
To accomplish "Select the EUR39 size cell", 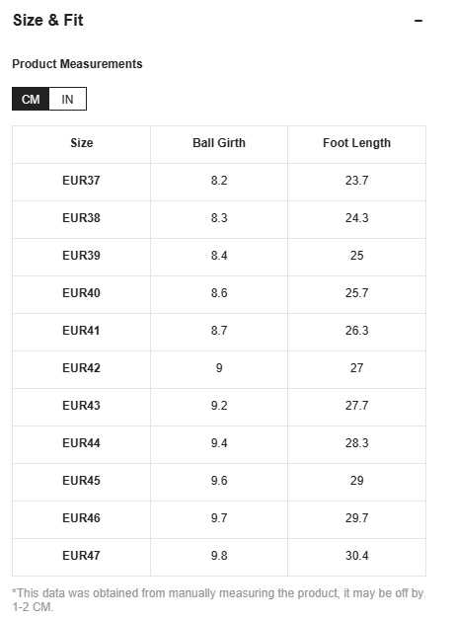I will point(82,257).
